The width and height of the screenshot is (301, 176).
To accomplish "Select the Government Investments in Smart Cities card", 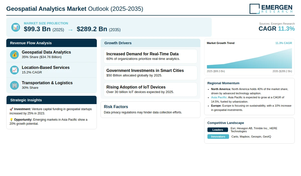I will pos(150,73).
